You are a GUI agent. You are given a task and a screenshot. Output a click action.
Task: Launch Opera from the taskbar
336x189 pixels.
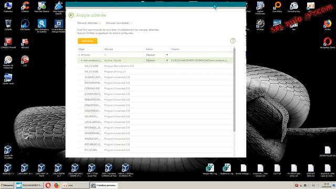point(48,185)
